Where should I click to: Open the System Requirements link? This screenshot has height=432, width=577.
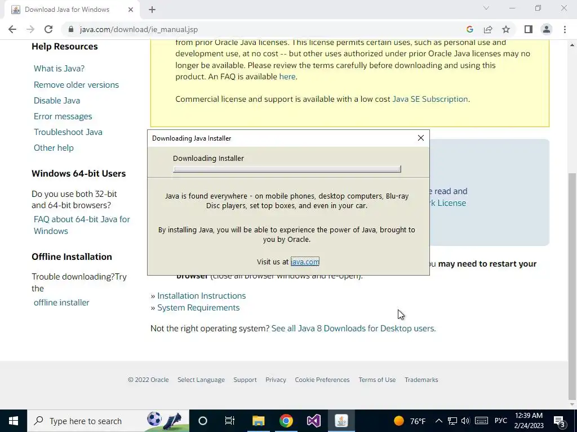[x=198, y=308]
